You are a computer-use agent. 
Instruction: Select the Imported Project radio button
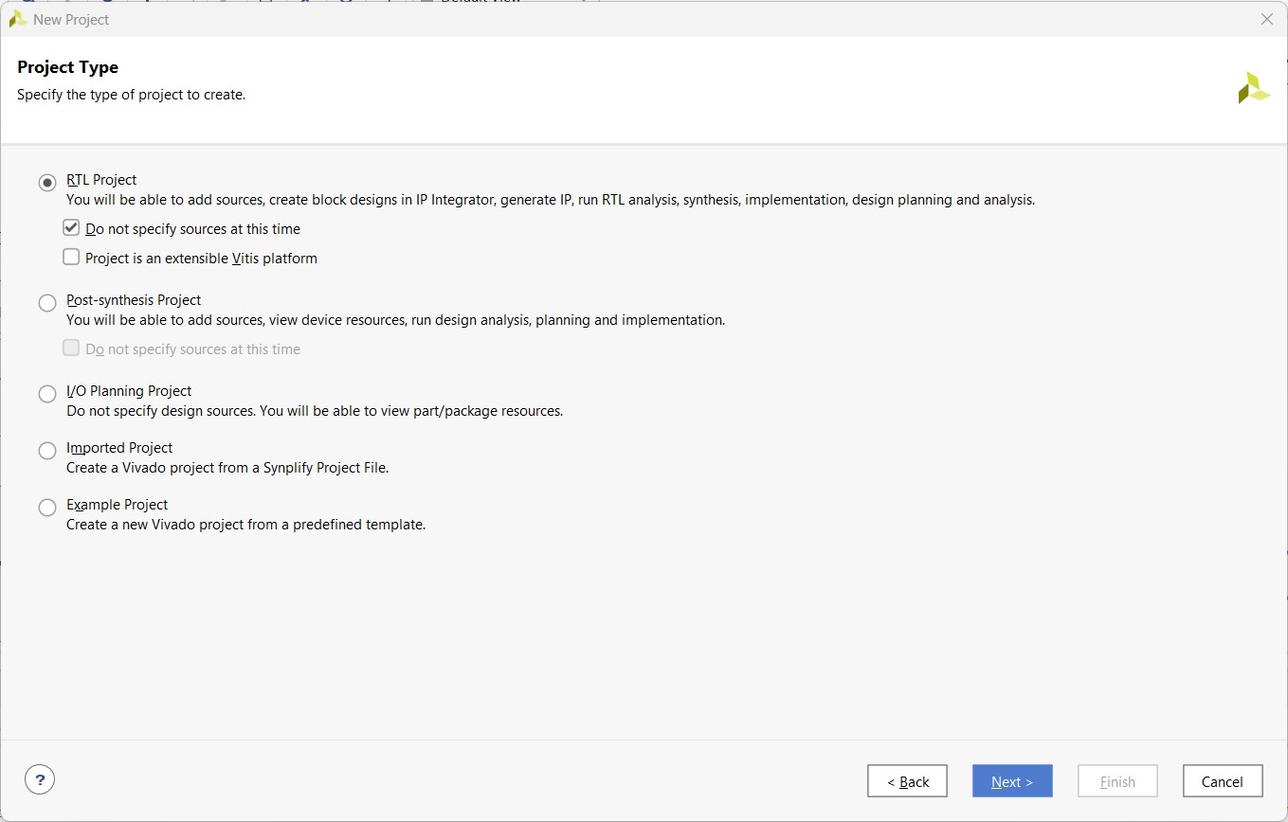(x=47, y=450)
